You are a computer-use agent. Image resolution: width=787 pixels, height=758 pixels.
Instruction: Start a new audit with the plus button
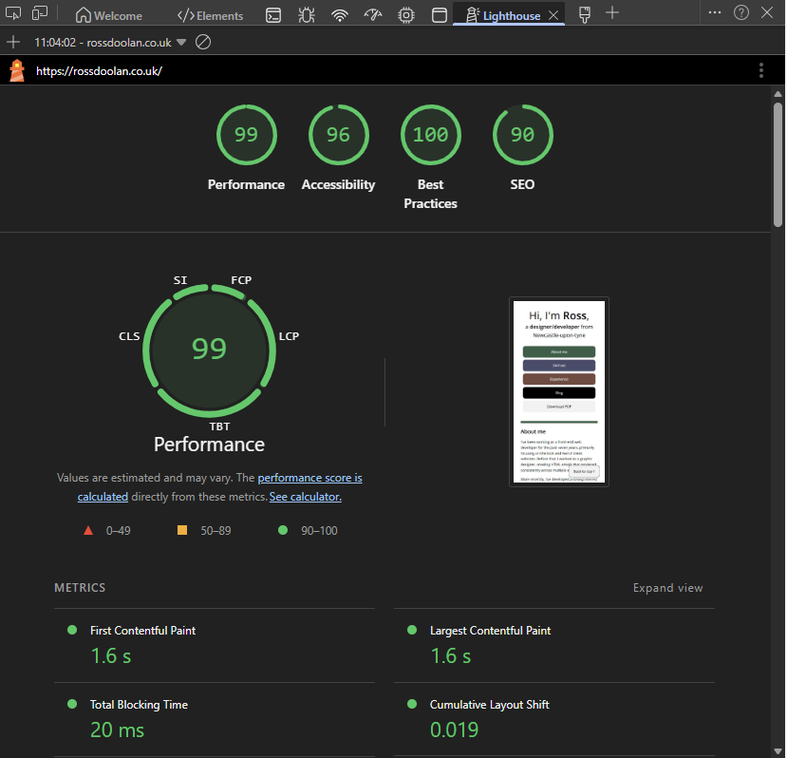(x=14, y=42)
